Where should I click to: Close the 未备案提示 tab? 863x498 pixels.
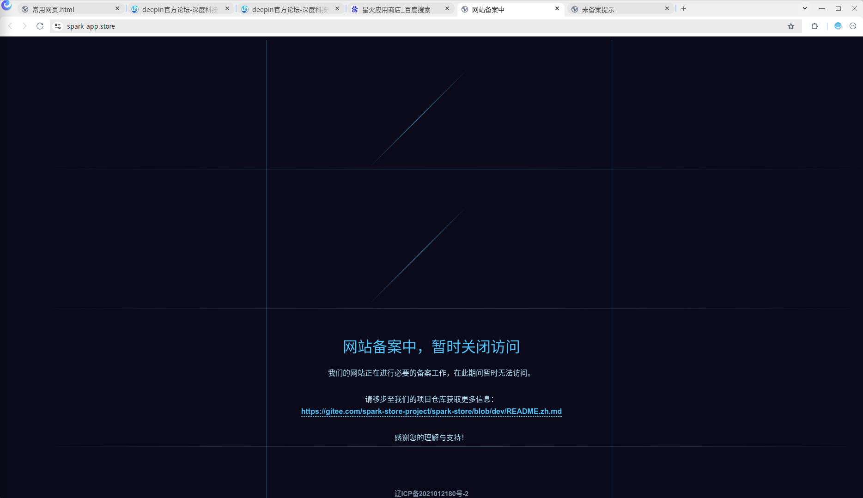click(x=667, y=9)
